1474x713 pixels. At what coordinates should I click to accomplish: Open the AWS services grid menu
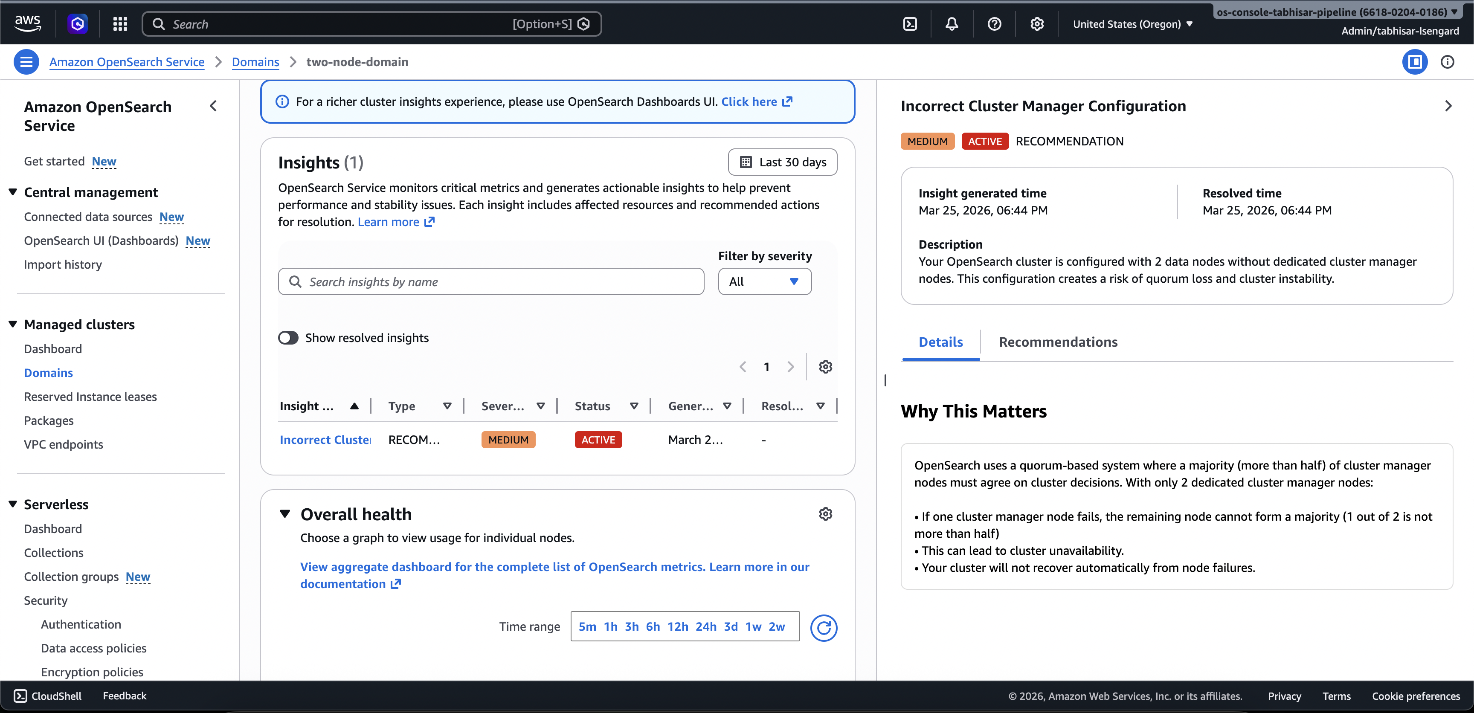119,24
